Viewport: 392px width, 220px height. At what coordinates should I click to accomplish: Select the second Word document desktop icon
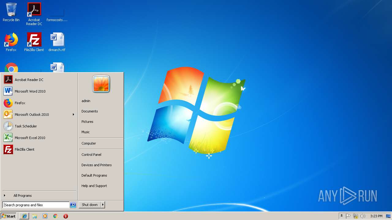[x=57, y=68]
